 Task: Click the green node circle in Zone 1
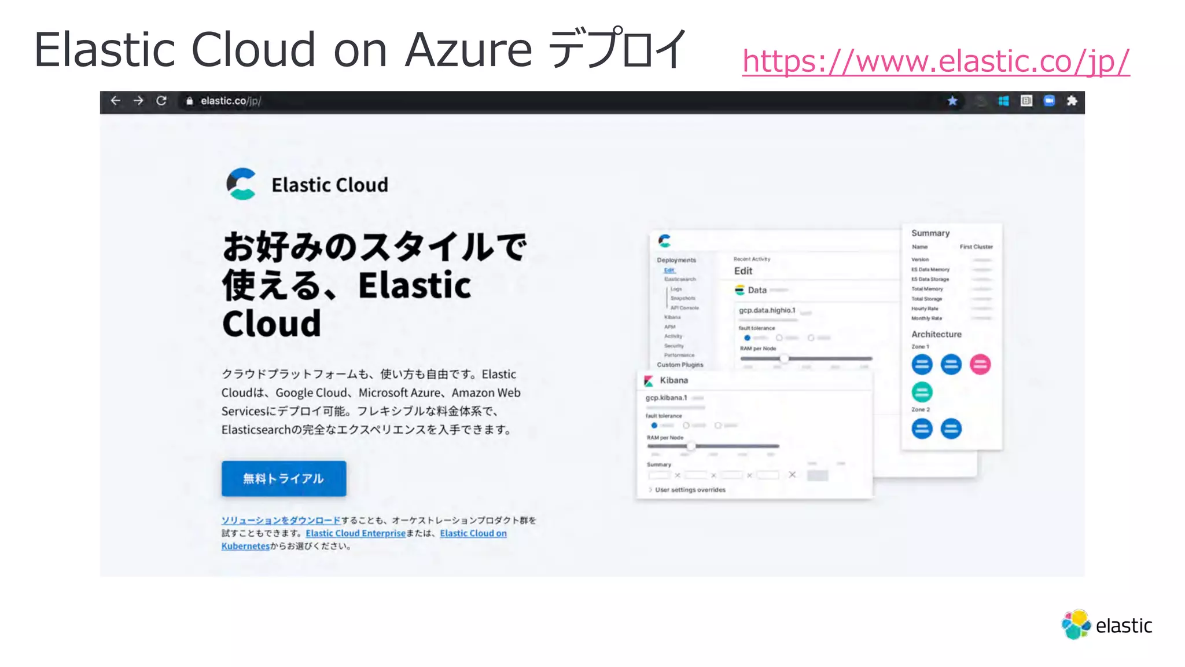922,392
